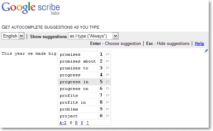
Task: Click the pencil edit icon
Action: 206,51
